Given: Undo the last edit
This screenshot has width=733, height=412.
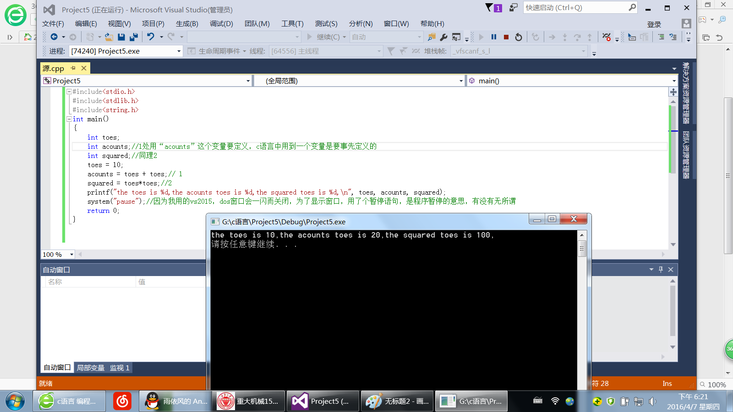Looking at the screenshot, I should click(151, 37).
